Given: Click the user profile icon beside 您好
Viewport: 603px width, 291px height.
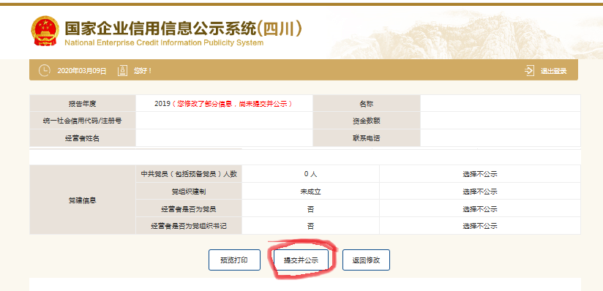Looking at the screenshot, I should 122,71.
